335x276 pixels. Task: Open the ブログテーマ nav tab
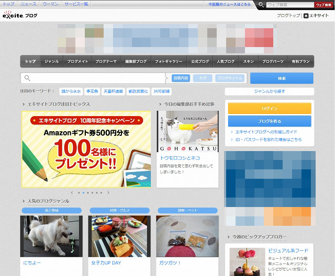click(x=106, y=61)
